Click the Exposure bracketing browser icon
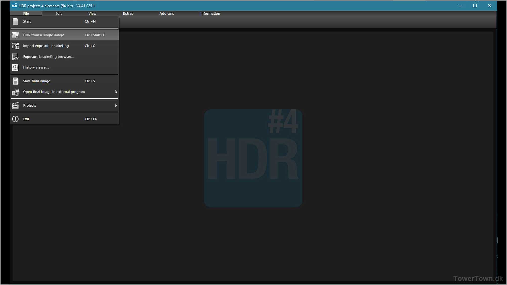Image resolution: width=507 pixels, height=285 pixels. [15, 57]
